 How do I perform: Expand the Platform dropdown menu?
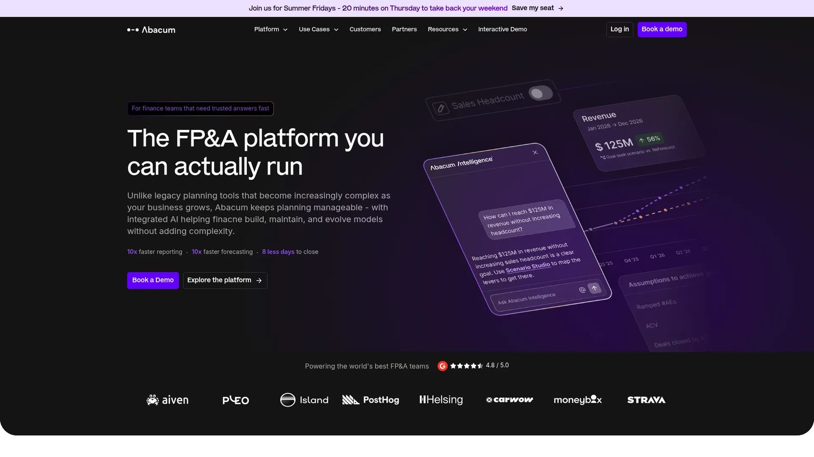271,30
